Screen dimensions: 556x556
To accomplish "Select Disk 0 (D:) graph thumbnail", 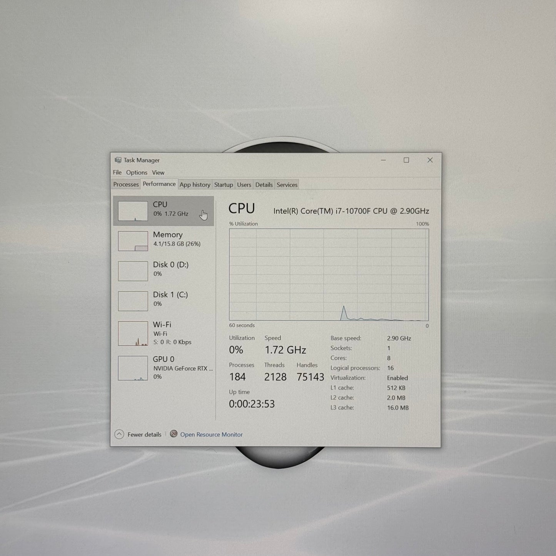I will [133, 271].
